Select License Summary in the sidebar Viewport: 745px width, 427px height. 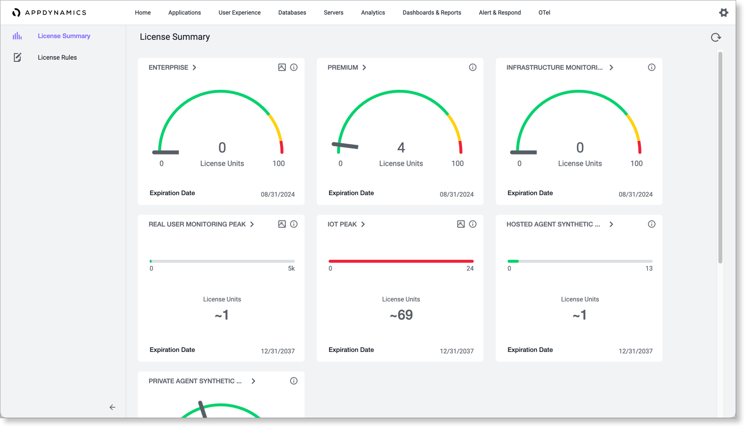[x=64, y=36]
